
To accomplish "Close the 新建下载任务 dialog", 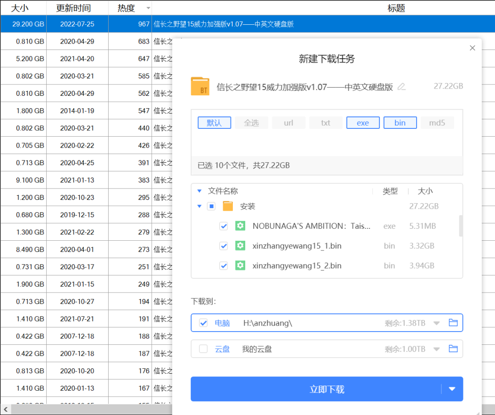I will pos(472,48).
